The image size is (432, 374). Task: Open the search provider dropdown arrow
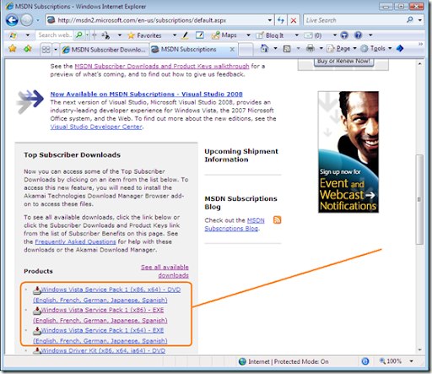pos(420,20)
